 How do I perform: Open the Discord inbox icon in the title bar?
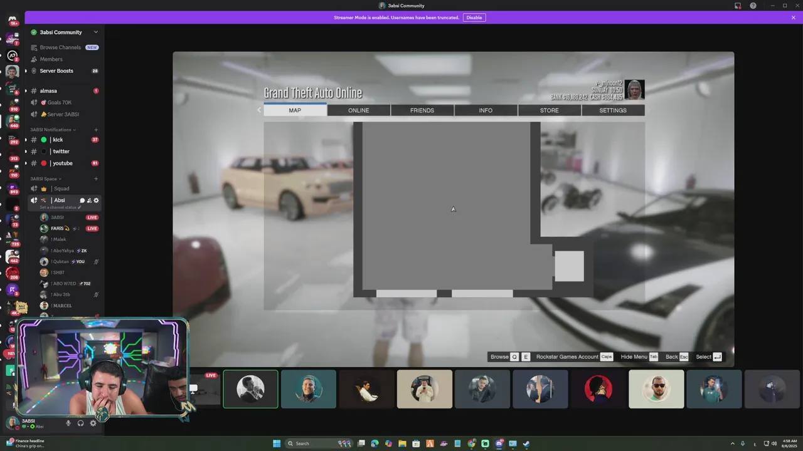tap(738, 6)
